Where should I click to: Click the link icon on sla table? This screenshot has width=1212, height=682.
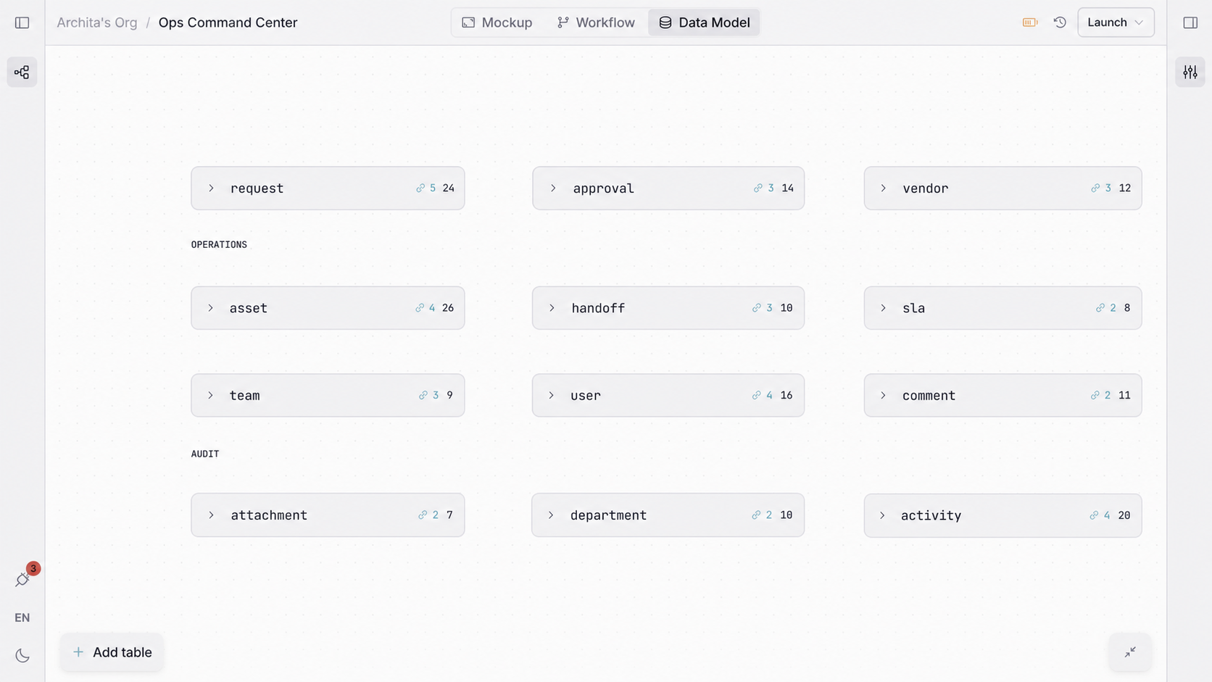pyautogui.click(x=1100, y=308)
